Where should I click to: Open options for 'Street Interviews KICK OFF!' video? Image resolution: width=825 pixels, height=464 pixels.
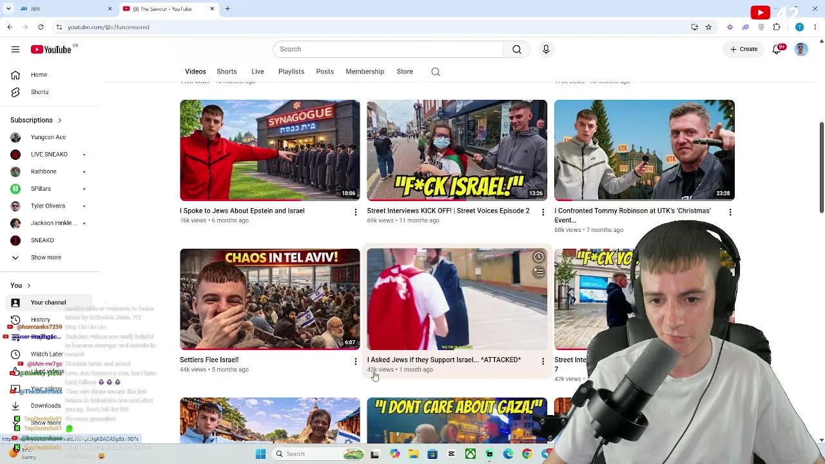(543, 212)
